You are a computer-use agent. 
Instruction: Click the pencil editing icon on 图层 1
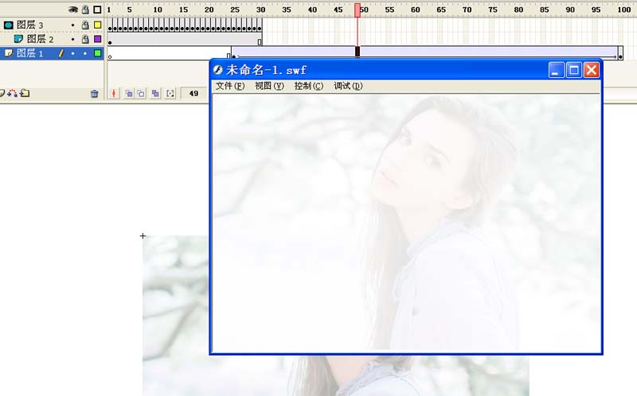(61, 53)
